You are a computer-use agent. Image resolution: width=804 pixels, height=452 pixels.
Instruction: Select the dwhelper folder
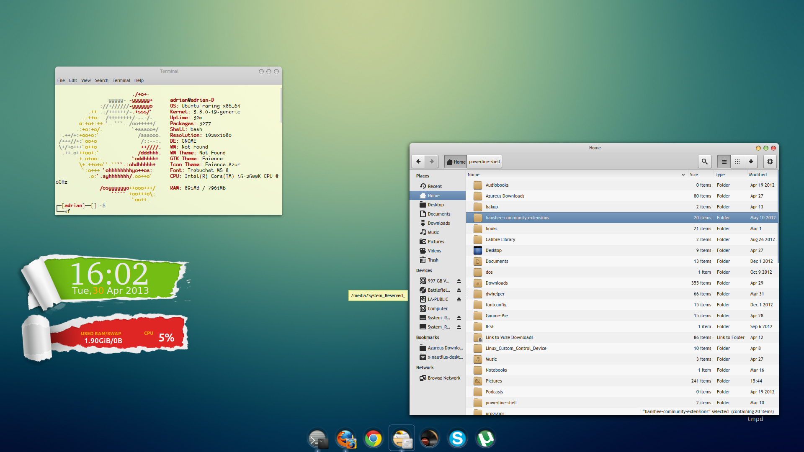(x=622, y=294)
